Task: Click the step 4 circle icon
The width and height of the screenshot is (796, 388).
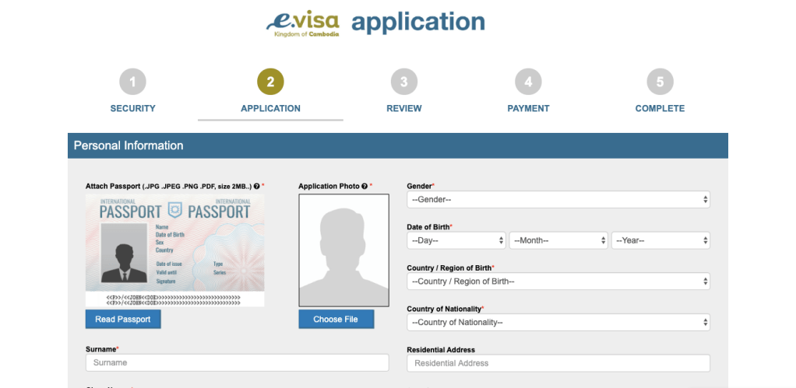Action: pos(528,82)
